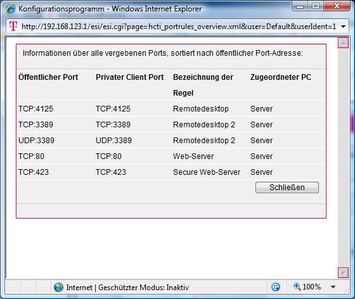Click the URL address field
This screenshot has height=299, width=355.
pyautogui.click(x=179, y=27)
